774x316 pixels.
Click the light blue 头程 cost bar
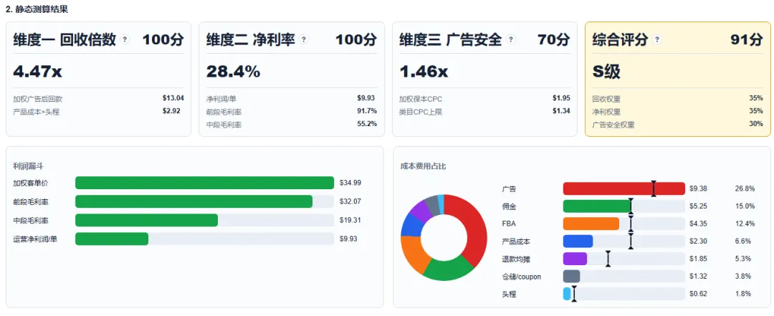pos(567,294)
